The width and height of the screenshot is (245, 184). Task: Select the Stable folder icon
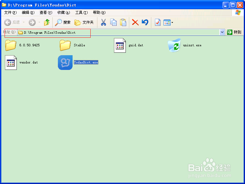[65, 45]
